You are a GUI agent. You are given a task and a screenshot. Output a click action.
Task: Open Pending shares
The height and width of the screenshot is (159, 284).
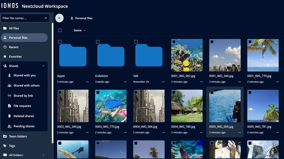pyautogui.click(x=24, y=126)
